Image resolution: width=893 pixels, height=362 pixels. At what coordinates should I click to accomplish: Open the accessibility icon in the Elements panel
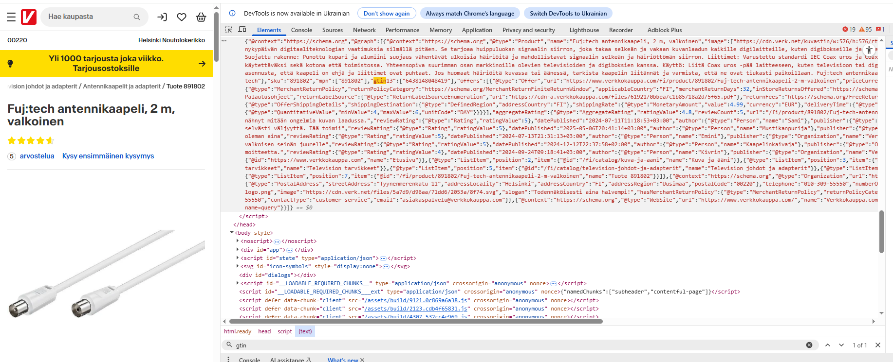[869, 50]
